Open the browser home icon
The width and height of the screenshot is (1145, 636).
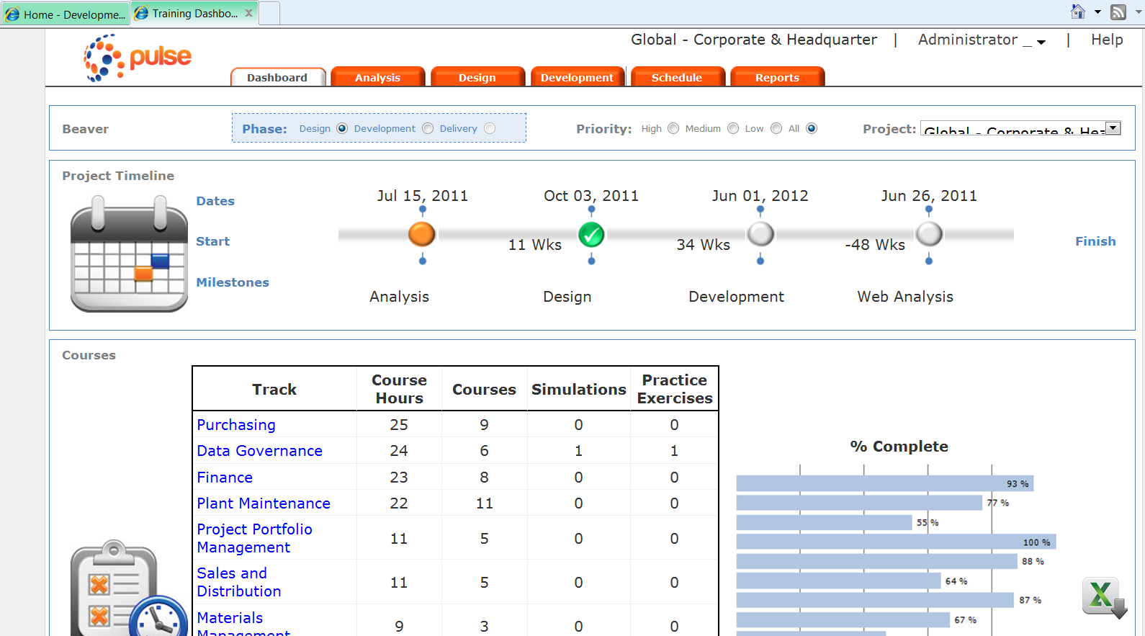pos(1078,12)
